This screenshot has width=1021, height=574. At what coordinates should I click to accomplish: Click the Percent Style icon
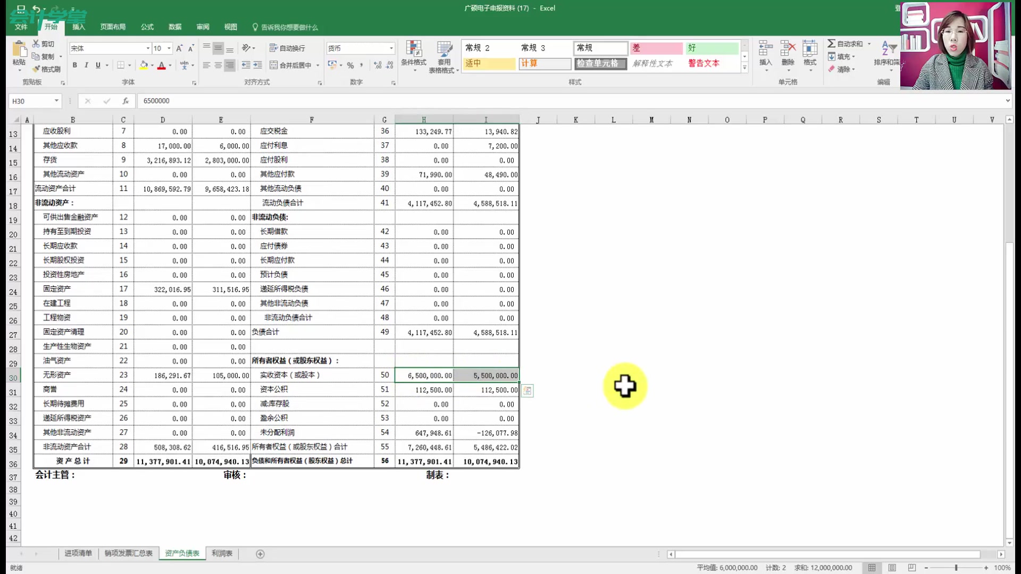350,65
